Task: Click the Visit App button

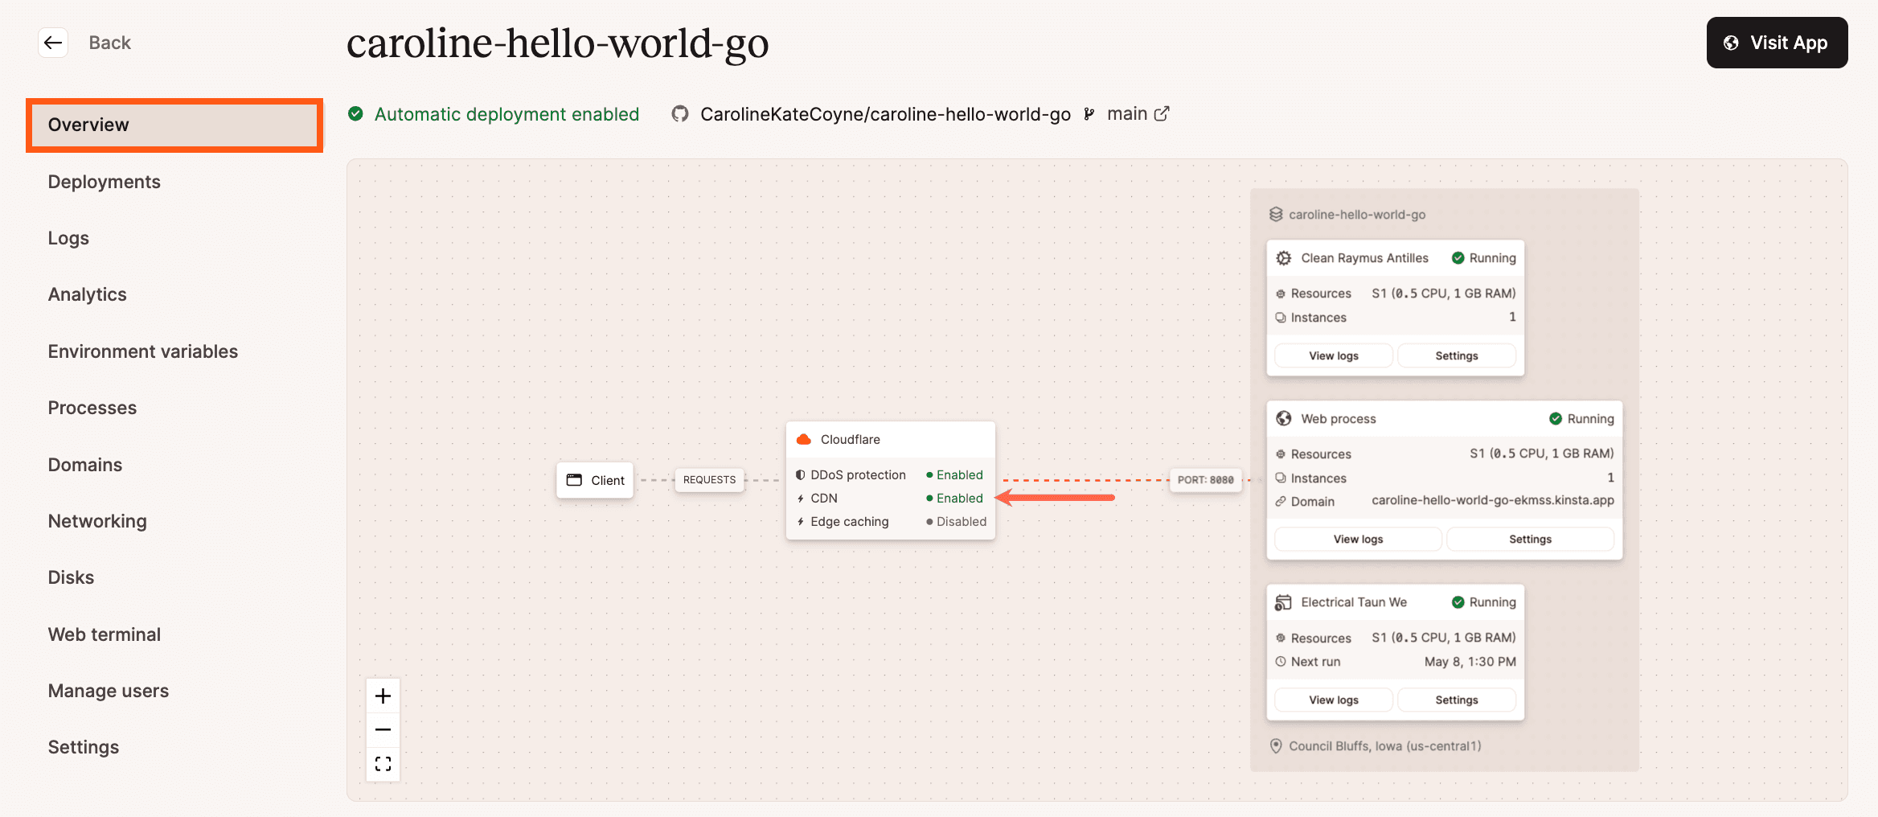Action: [x=1777, y=43]
